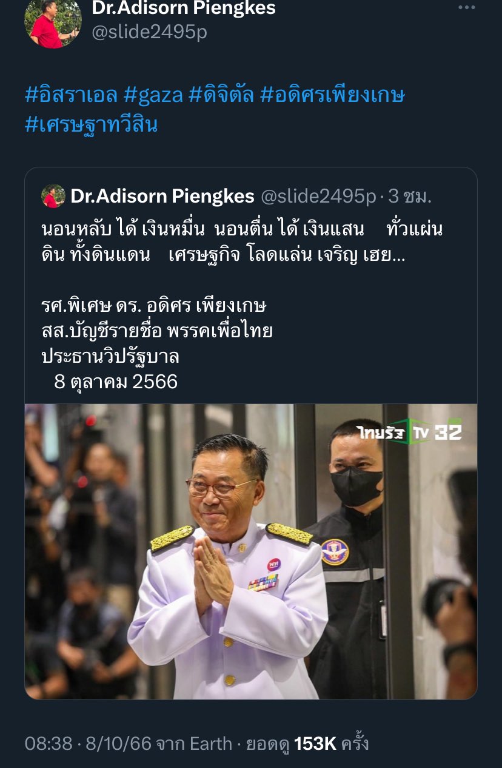
Task: Tap the small avatar in quoted tweet
Action: tap(53, 197)
